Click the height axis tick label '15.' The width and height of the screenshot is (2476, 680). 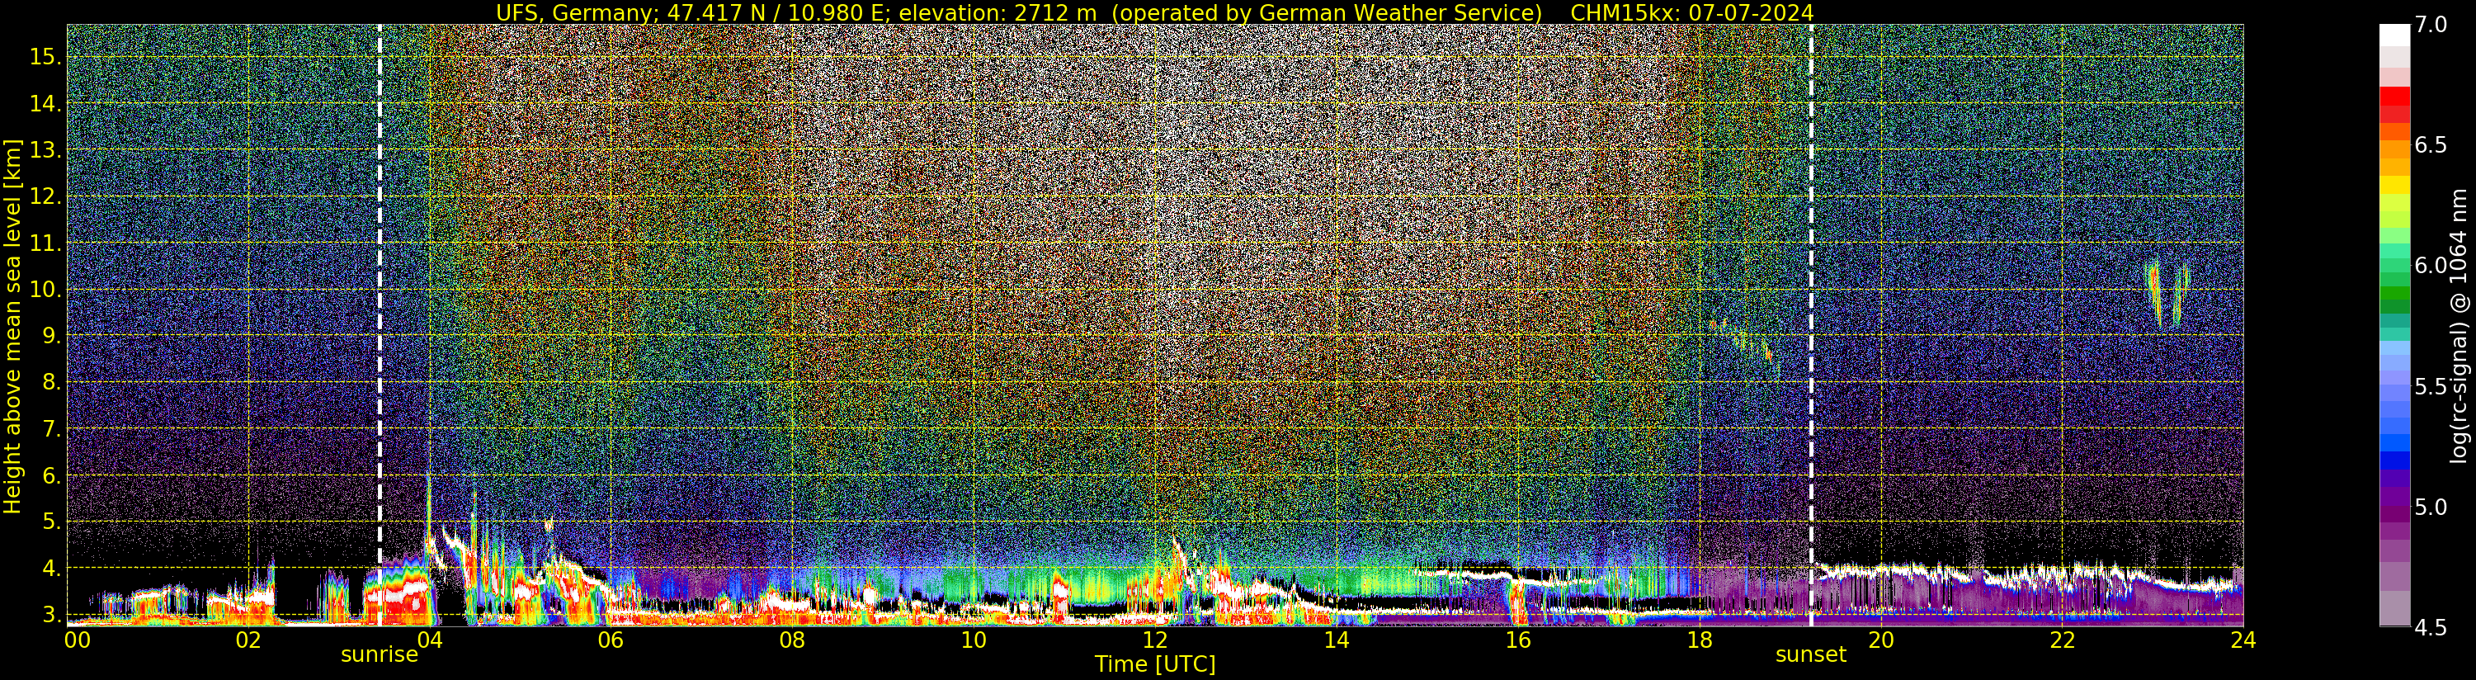tap(45, 57)
